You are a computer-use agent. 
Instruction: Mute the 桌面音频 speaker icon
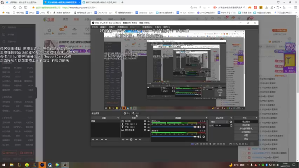click(x=199, y=137)
